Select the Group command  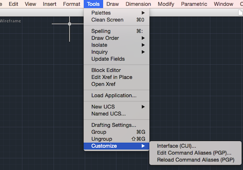[117, 132]
